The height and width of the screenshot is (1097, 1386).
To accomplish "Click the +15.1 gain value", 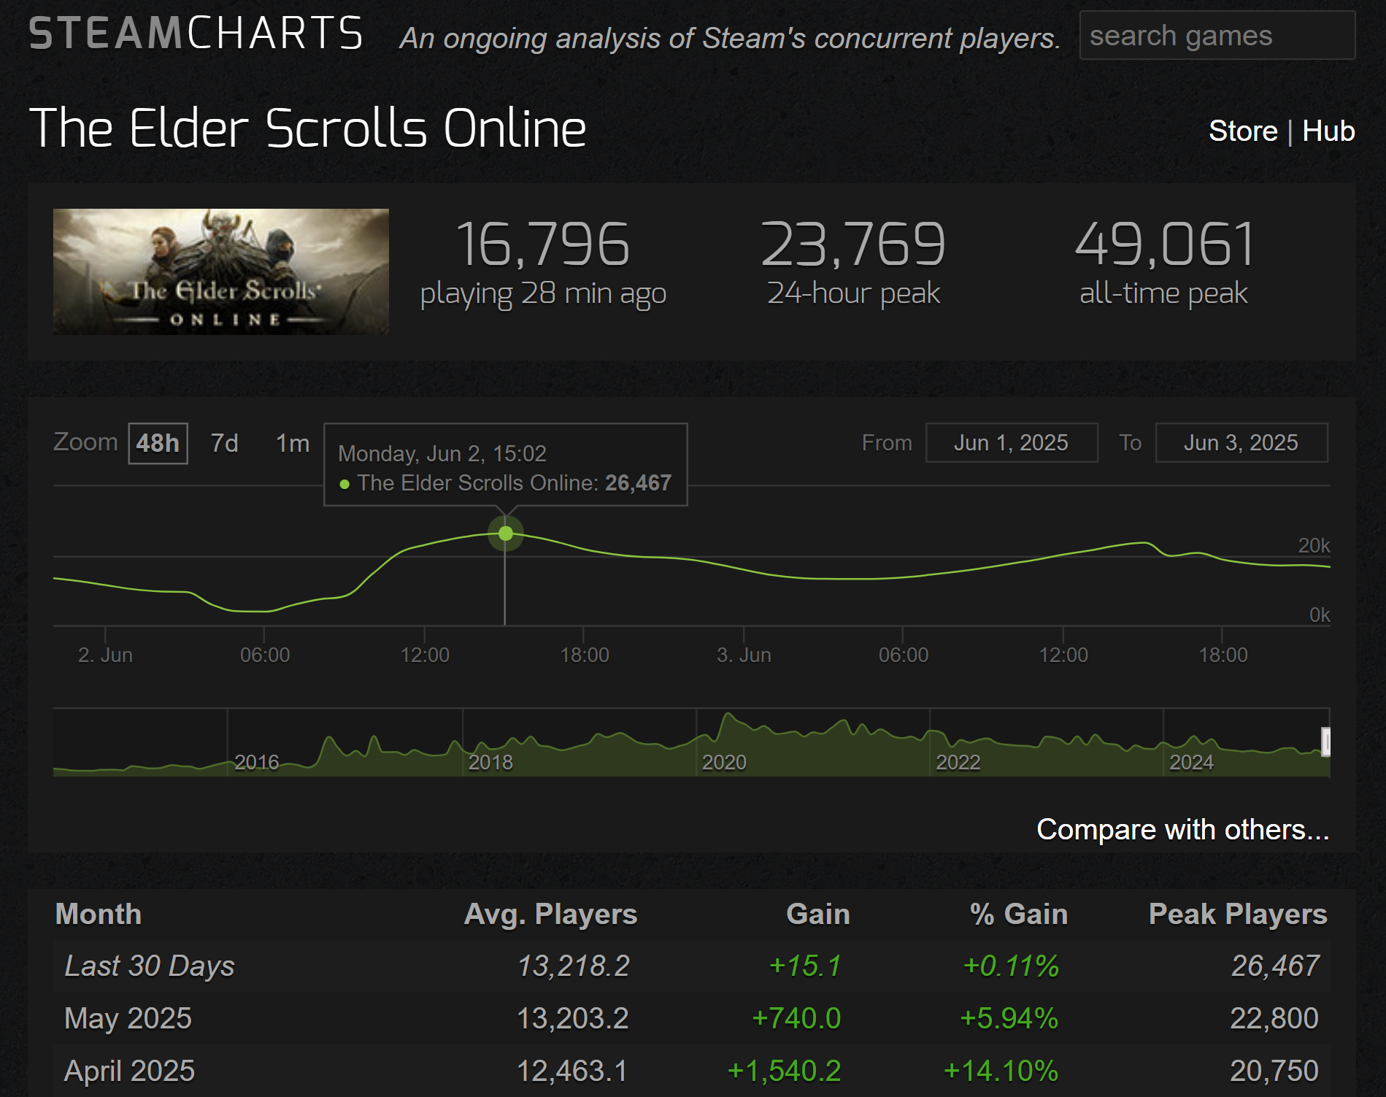I will pyautogui.click(x=805, y=966).
